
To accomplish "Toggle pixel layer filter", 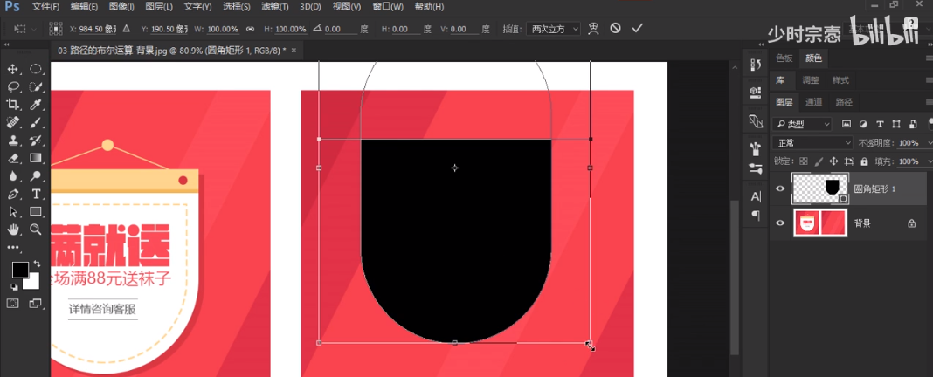I will tap(847, 124).
